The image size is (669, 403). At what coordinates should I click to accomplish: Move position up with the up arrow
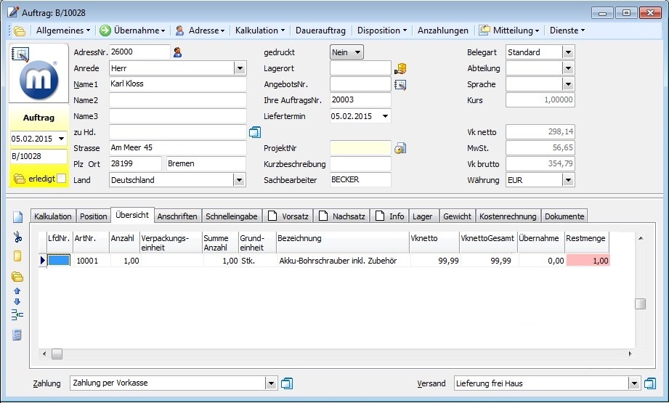[18, 291]
